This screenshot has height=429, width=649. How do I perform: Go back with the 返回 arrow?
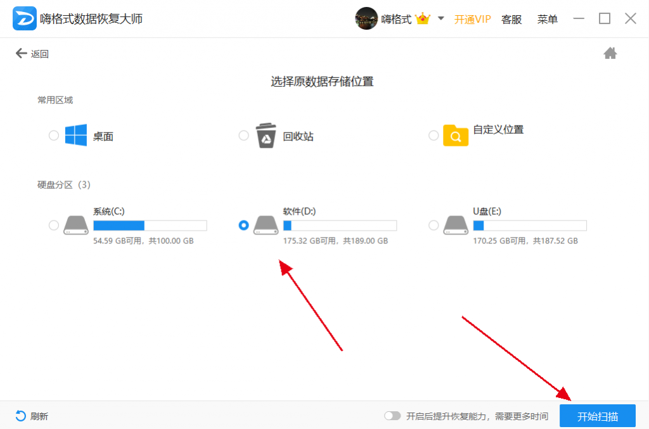21,53
